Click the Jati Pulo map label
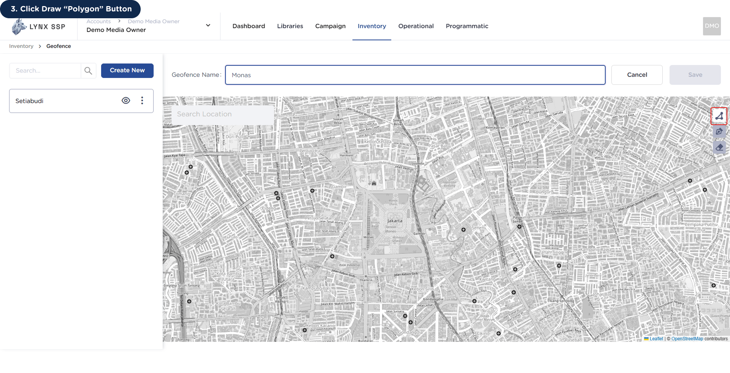 [230, 237]
